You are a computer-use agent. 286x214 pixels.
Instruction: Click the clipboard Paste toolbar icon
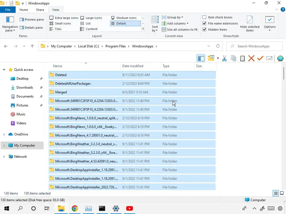pyautogui.click(x=242, y=58)
